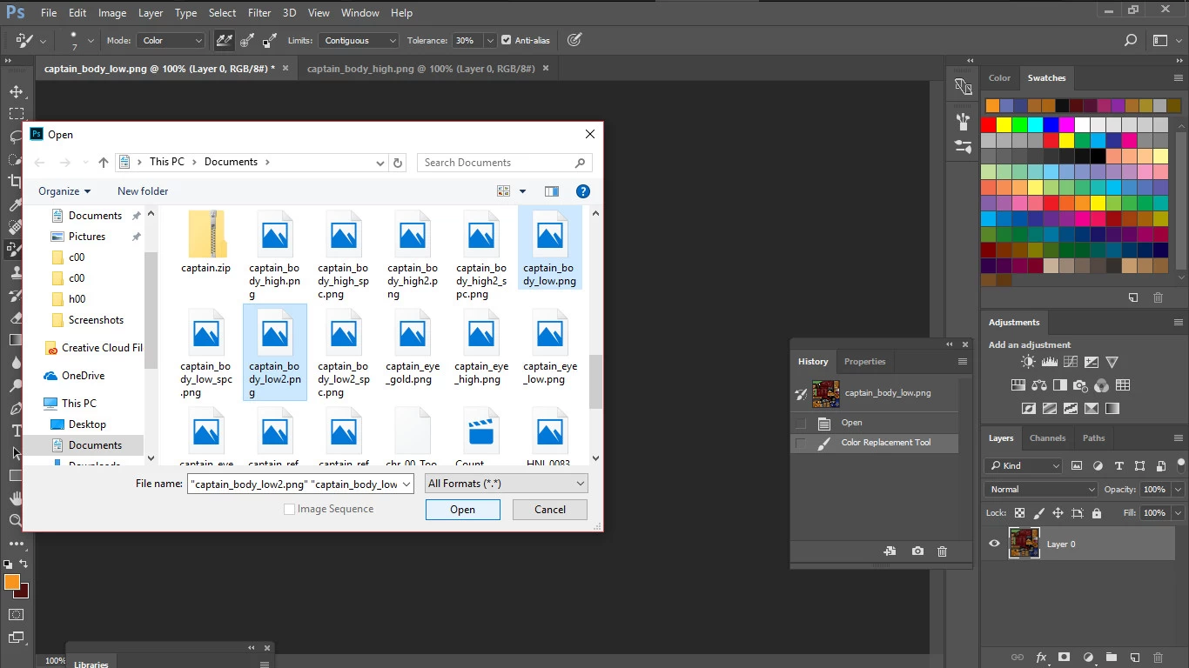The width and height of the screenshot is (1189, 668).
Task: Open the layer Kind filter dropdown
Action: [x=1024, y=465]
